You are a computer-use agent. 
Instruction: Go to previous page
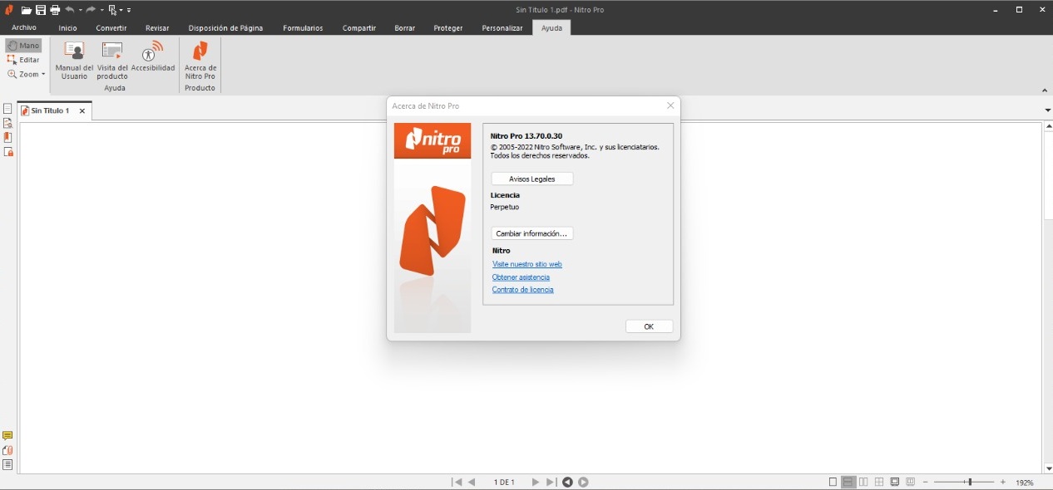pos(472,482)
